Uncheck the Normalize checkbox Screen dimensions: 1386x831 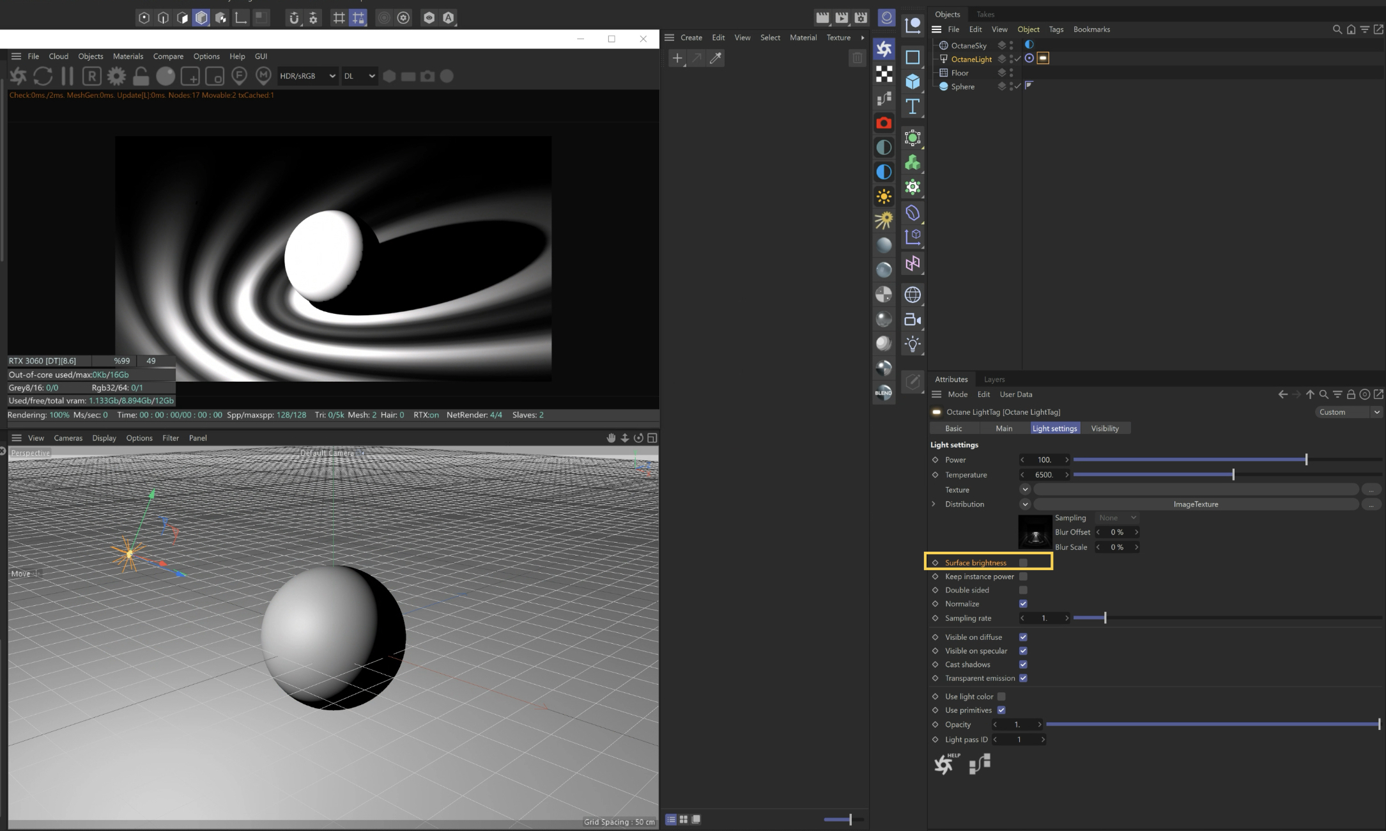[1023, 603]
